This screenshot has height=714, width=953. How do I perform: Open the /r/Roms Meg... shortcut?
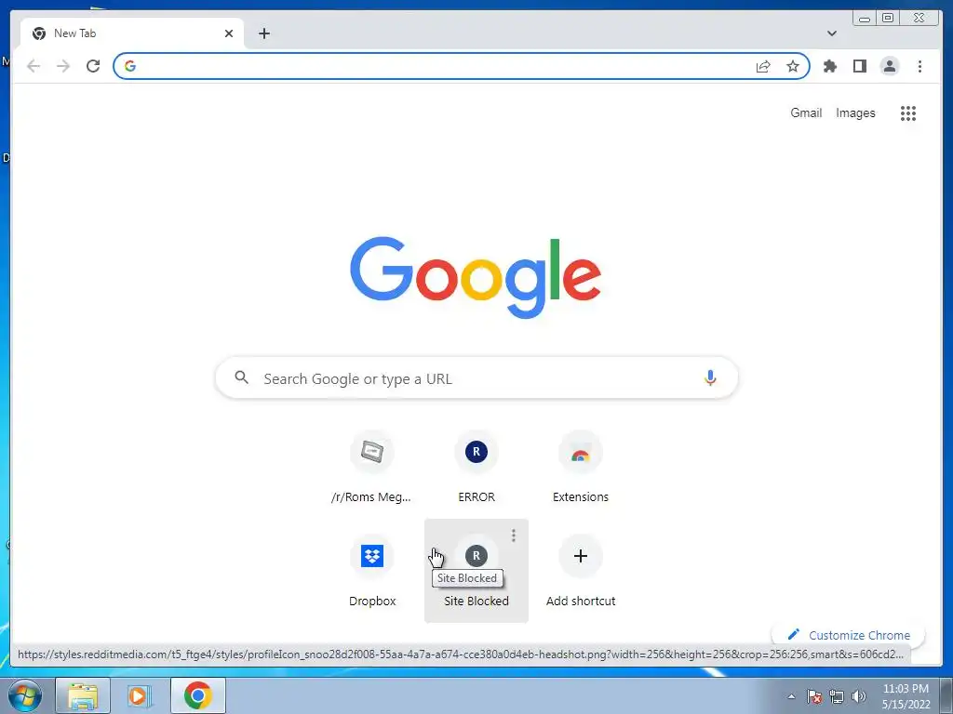[371, 467]
